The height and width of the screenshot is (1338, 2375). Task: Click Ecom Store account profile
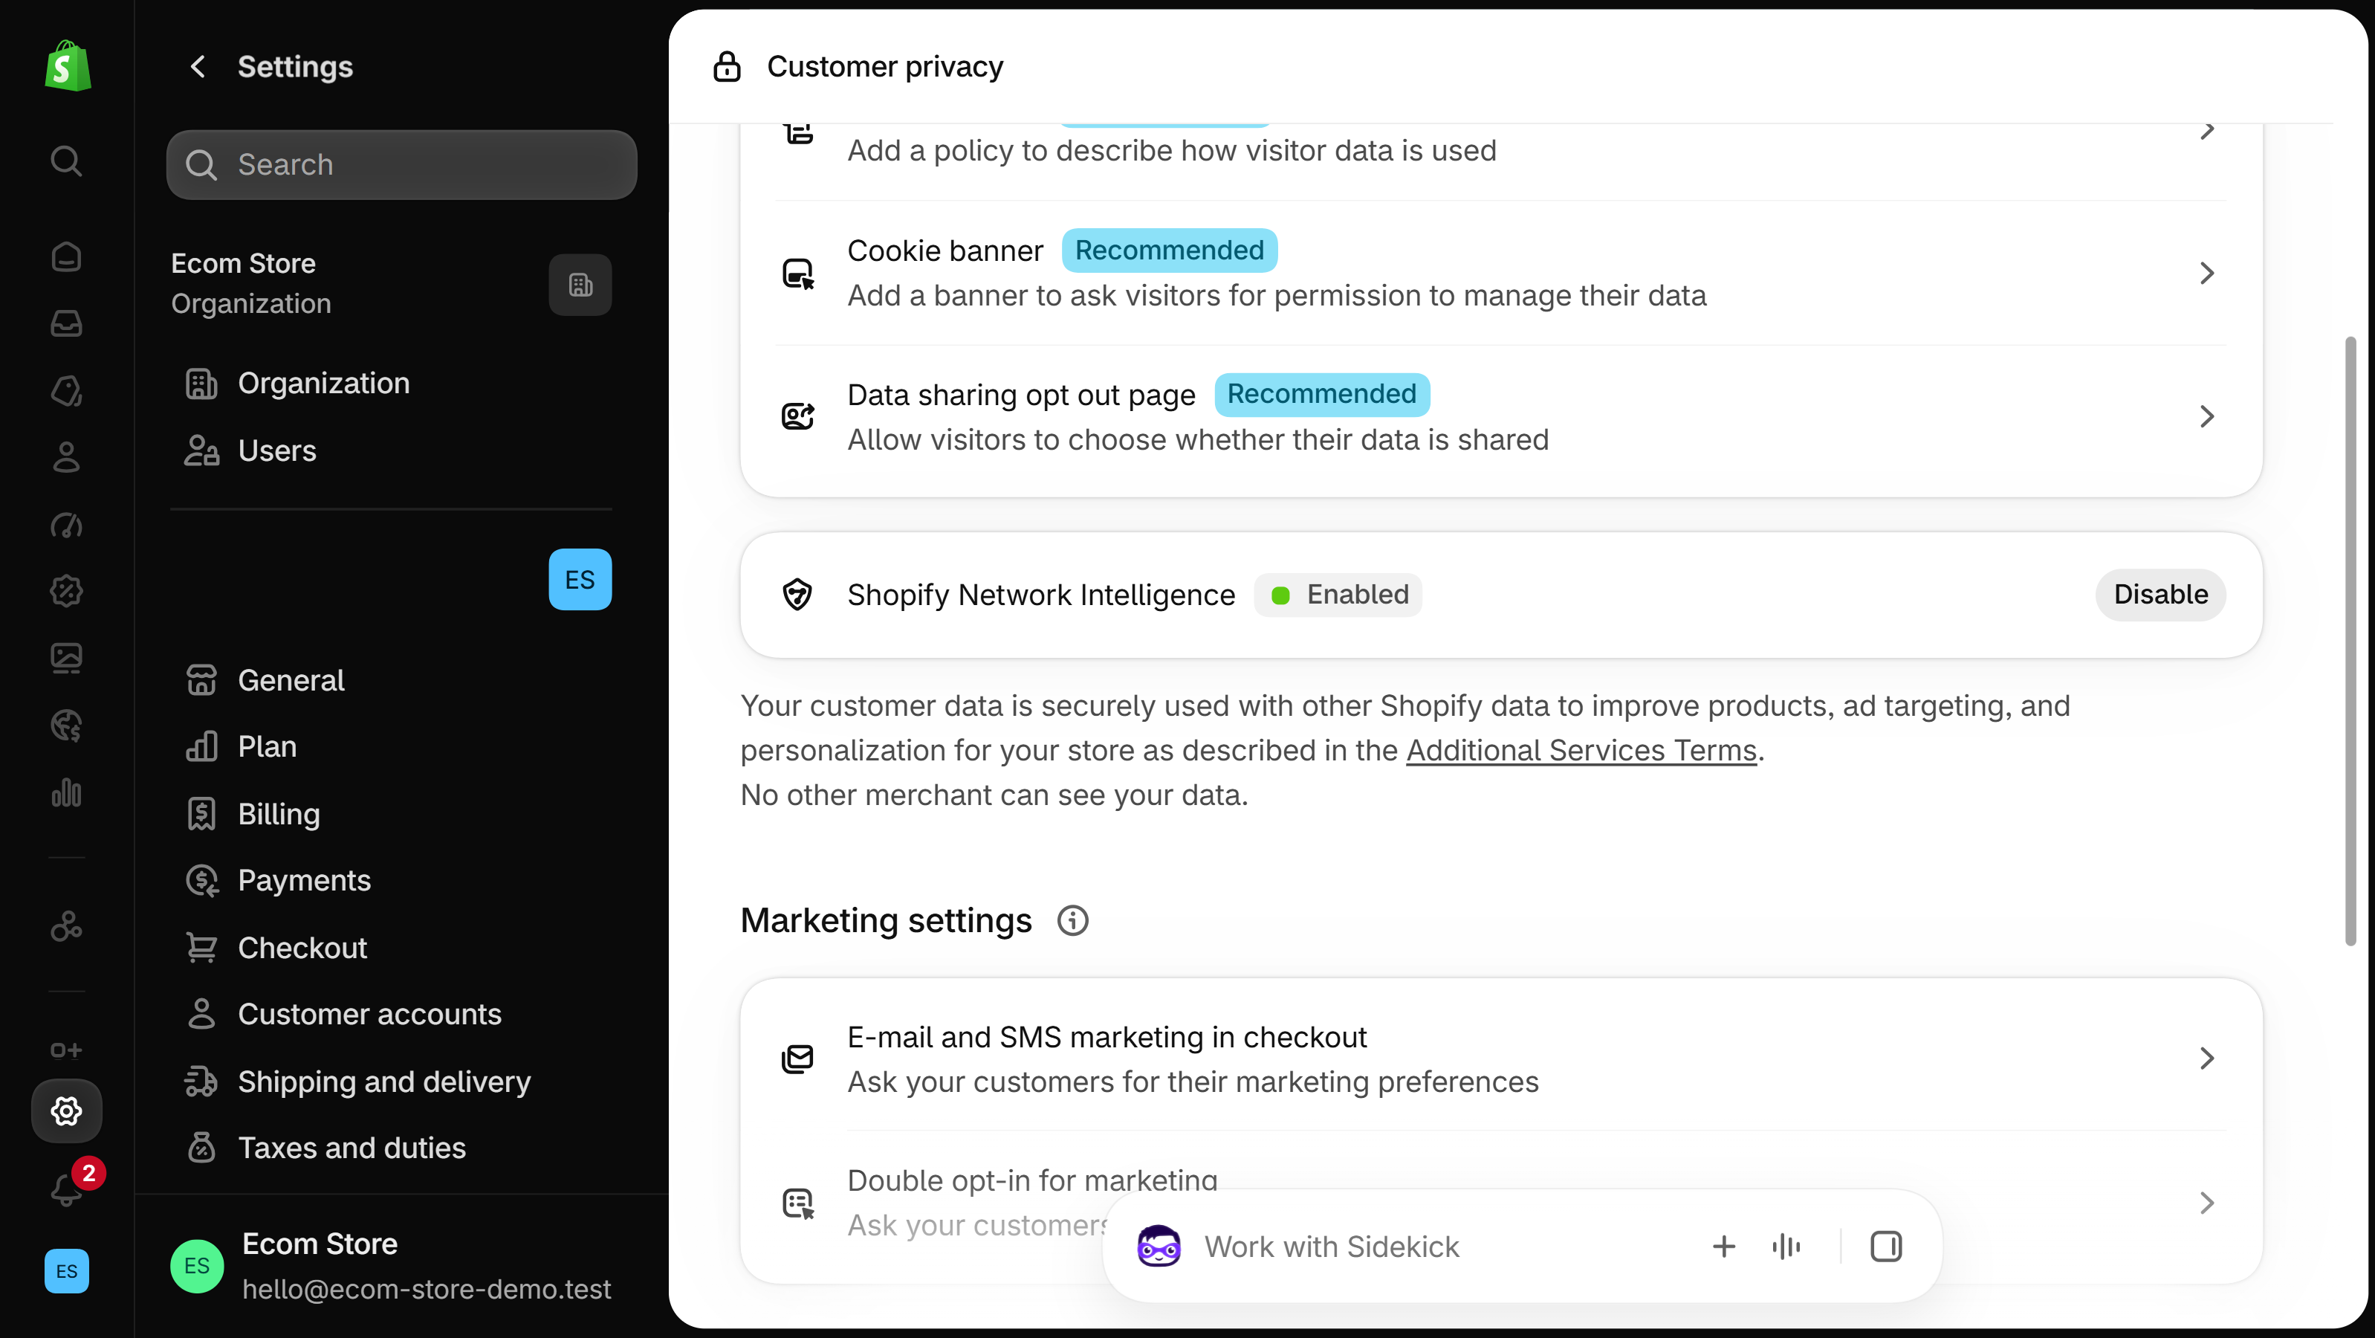point(391,1266)
